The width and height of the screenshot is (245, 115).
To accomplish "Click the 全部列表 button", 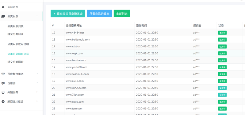I will pyautogui.click(x=122, y=14).
